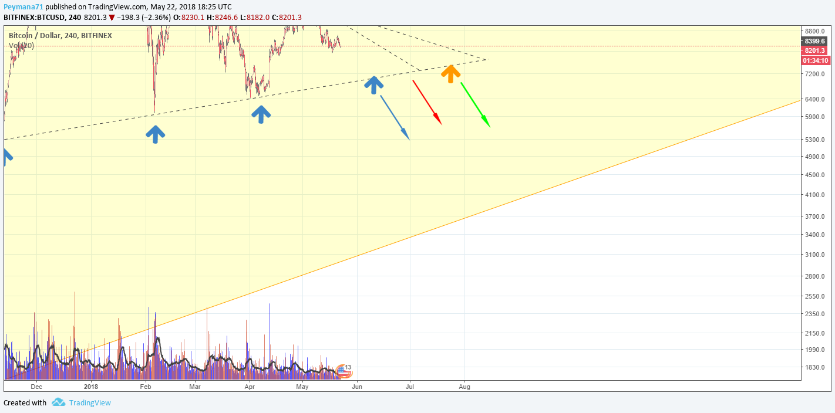
Task: Click the Bitcoin / Dollar, 240, BITFINEX legend
Action: (x=60, y=36)
